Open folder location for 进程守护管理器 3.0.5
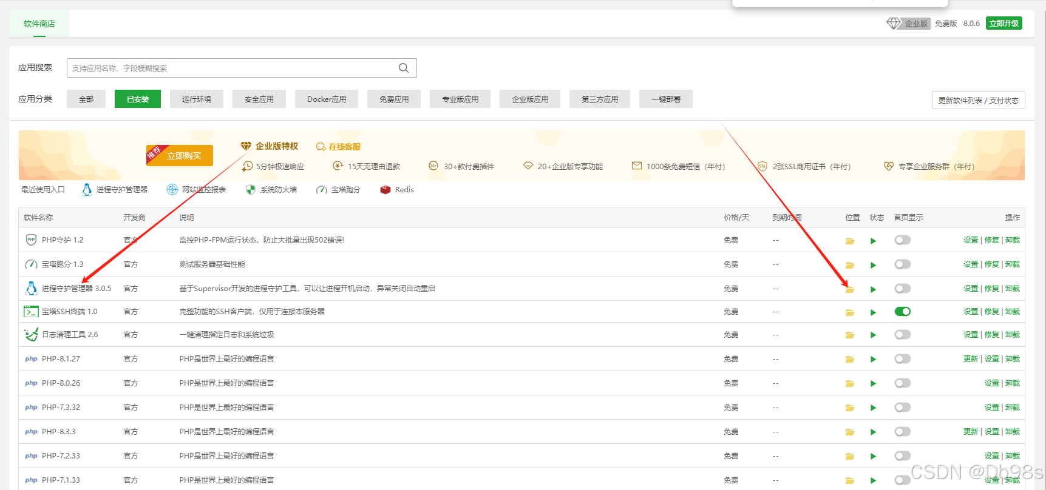 pyautogui.click(x=850, y=289)
